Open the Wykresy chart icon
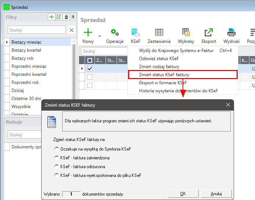The height and width of the screenshot is (200, 255). coord(186,33)
